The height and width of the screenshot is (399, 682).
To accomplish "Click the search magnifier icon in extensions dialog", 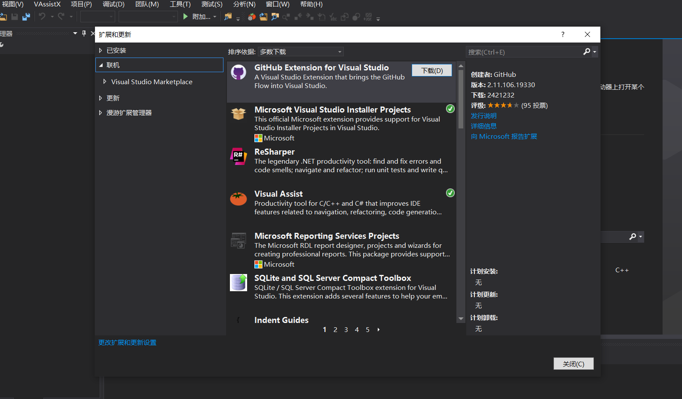I will 587,52.
